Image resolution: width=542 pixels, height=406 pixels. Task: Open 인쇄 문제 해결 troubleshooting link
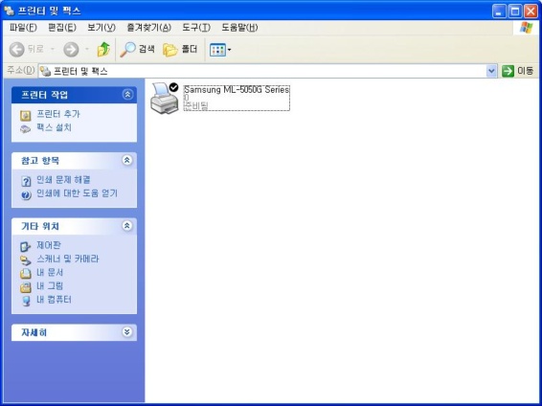pyautogui.click(x=63, y=180)
